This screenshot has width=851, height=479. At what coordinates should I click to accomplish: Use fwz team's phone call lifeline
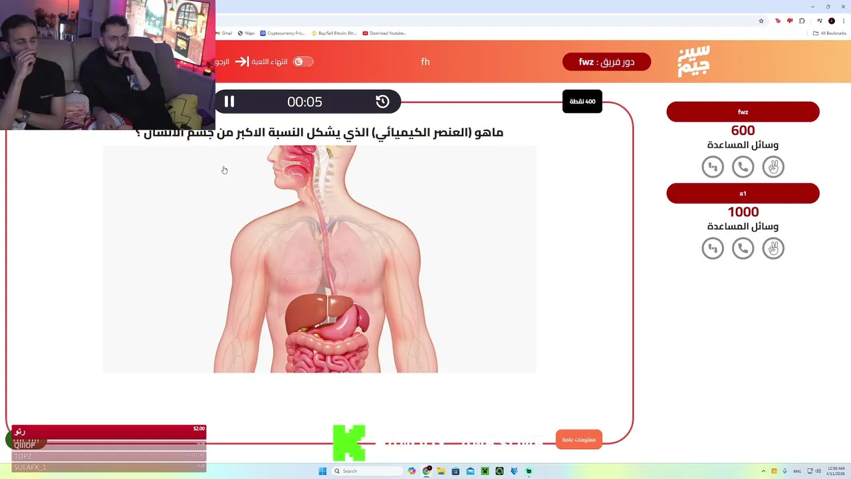tap(743, 167)
